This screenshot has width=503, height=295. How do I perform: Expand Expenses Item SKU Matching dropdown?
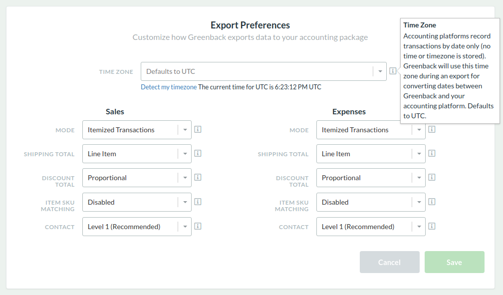point(371,202)
